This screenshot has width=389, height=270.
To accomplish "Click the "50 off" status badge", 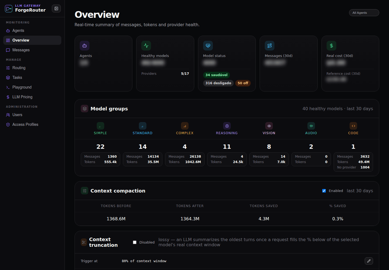I will click(243, 83).
